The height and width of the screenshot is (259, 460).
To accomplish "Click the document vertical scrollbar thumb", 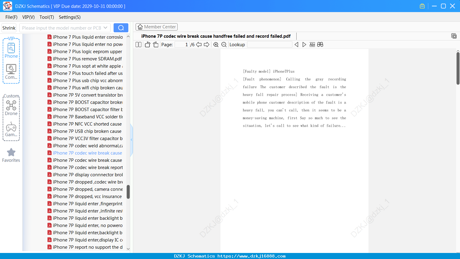I will [458, 68].
